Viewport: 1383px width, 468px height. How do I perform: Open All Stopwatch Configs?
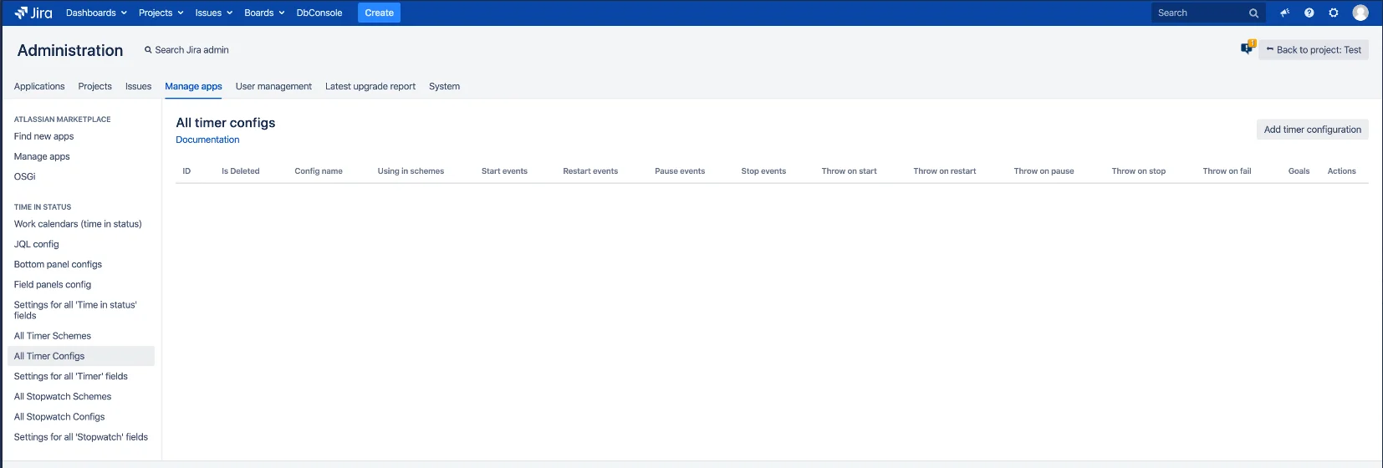tap(59, 416)
